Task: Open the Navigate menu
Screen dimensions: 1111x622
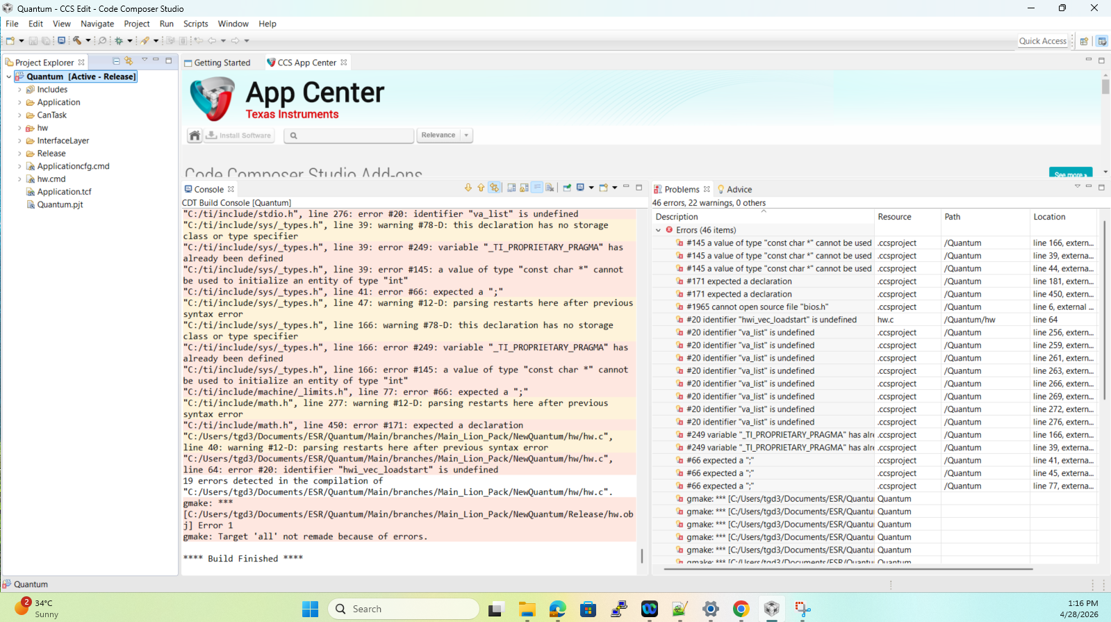Action: click(97, 24)
